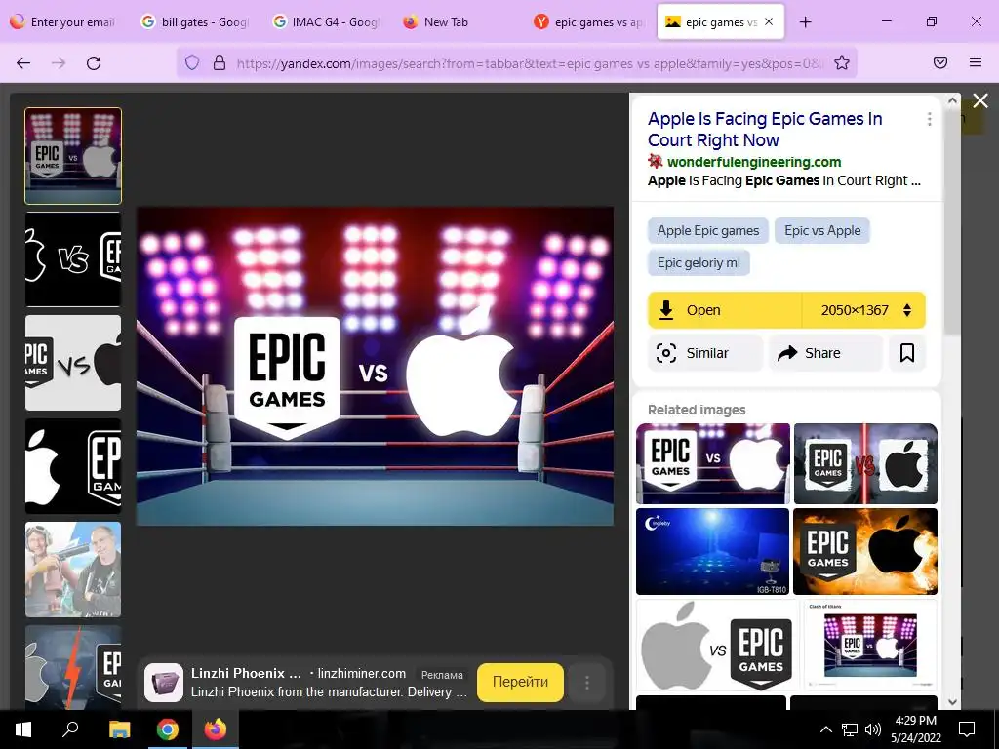
Task: Open the Linzhi Phoenix ad title
Action: (246, 673)
